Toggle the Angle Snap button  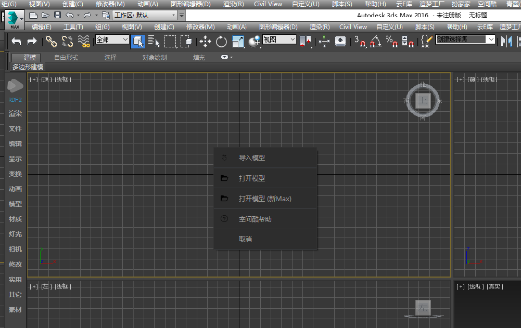[x=376, y=41]
